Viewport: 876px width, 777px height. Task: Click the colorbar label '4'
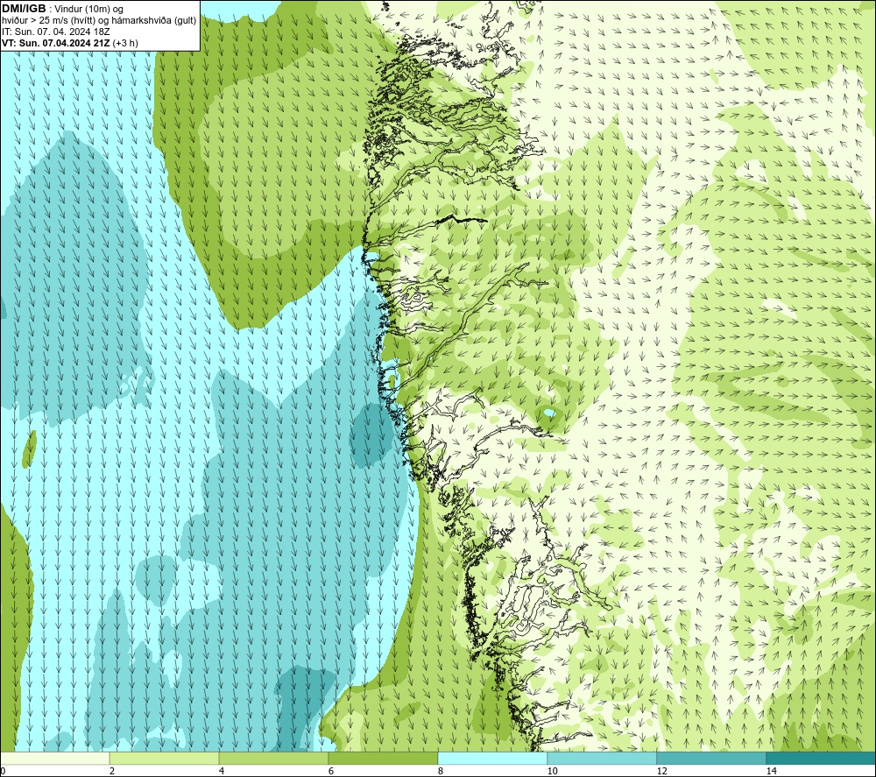[x=222, y=772]
